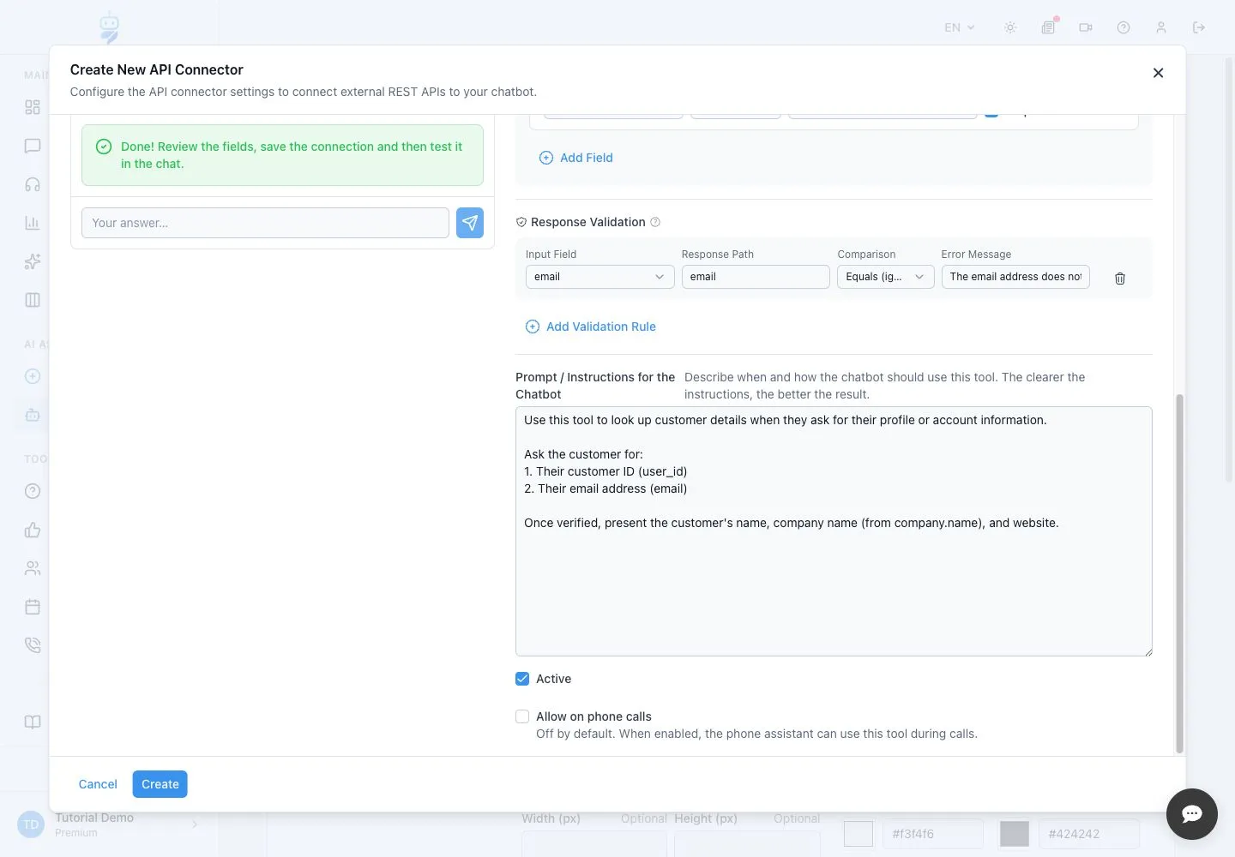Click the robot logo at top left
Screen dimensions: 1235x857
tap(109, 27)
